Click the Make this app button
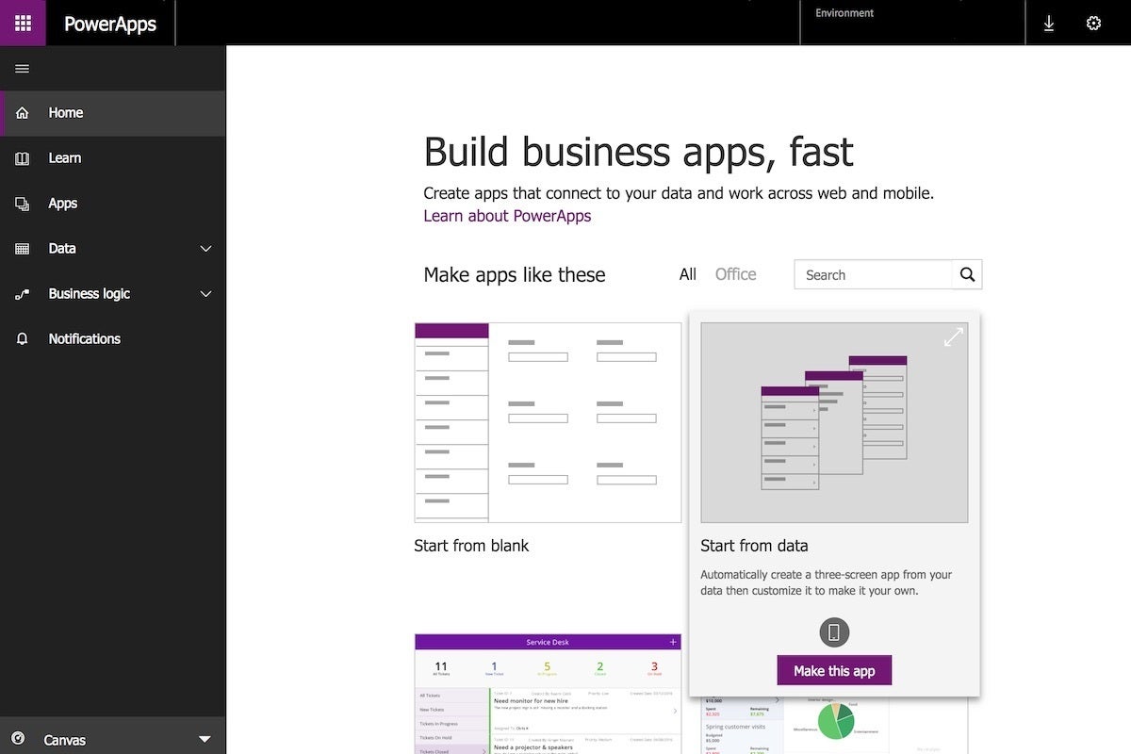Image resolution: width=1131 pixels, height=754 pixels. point(834,670)
